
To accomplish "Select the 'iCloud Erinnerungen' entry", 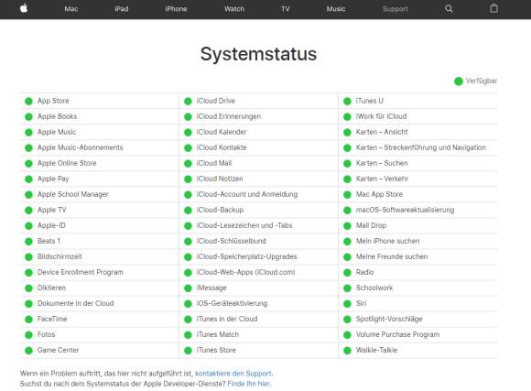I will pos(229,116).
